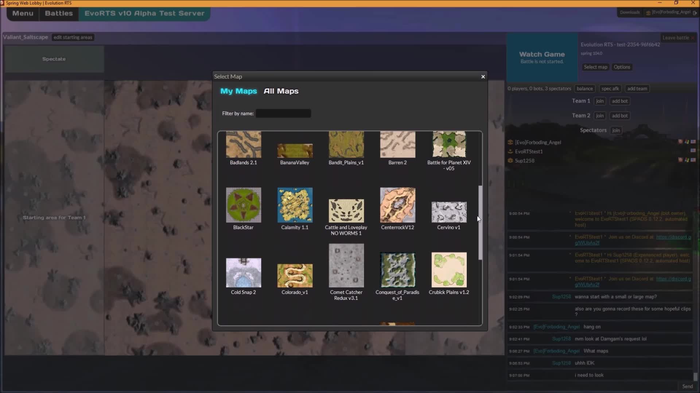Pick the Comet Catcher Redux map

(x=346, y=266)
